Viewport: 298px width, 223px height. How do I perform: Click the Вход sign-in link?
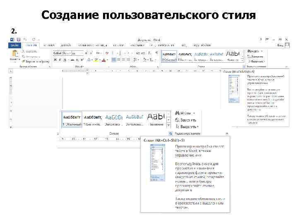tap(280, 45)
